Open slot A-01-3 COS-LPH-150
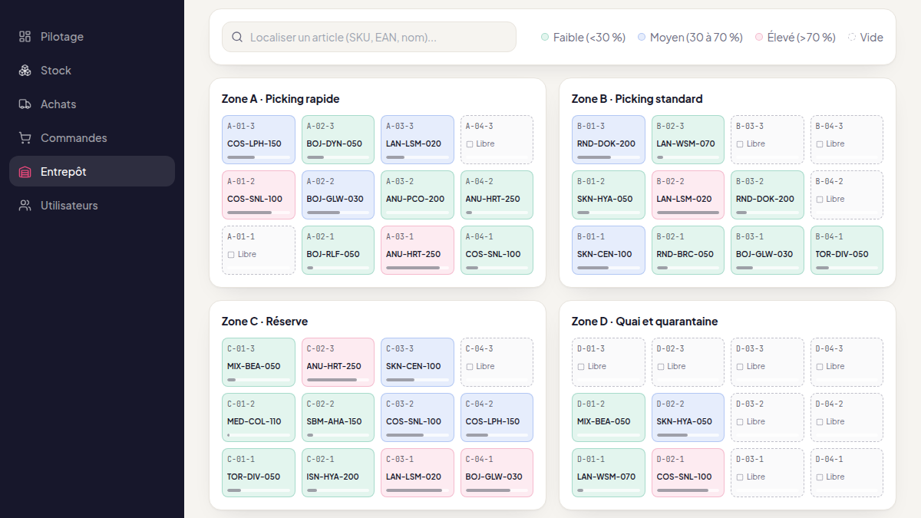Viewport: 921px width, 518px height. (x=259, y=140)
